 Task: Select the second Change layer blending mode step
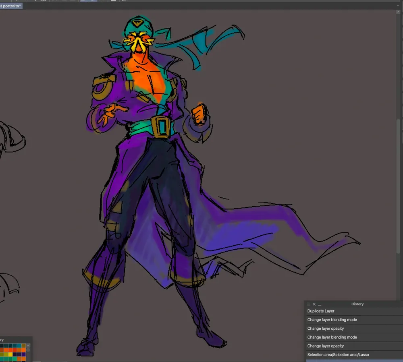[x=332, y=337]
